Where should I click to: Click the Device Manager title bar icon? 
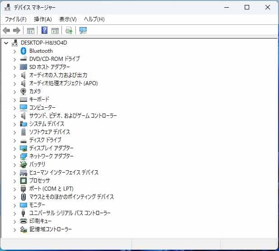coord(8,8)
